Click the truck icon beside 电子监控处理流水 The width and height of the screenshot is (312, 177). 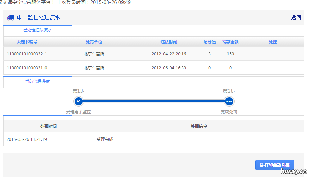(10, 17)
